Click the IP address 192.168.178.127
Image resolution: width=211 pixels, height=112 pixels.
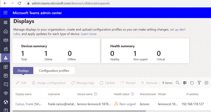pos(193,104)
